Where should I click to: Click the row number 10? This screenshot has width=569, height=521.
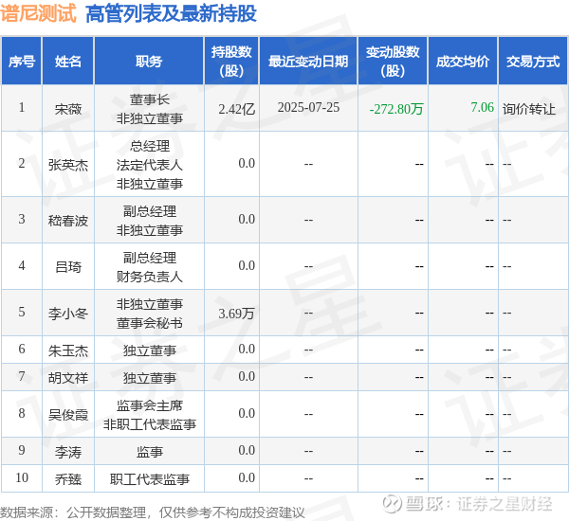[22, 477]
